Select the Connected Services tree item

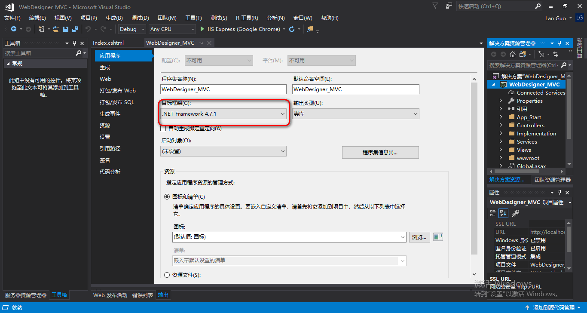click(x=541, y=92)
